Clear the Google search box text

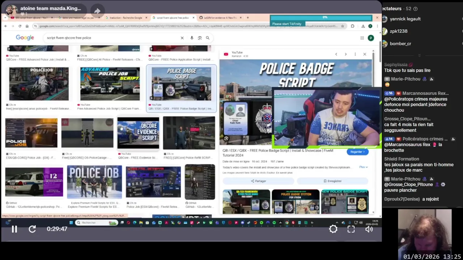pos(182,38)
